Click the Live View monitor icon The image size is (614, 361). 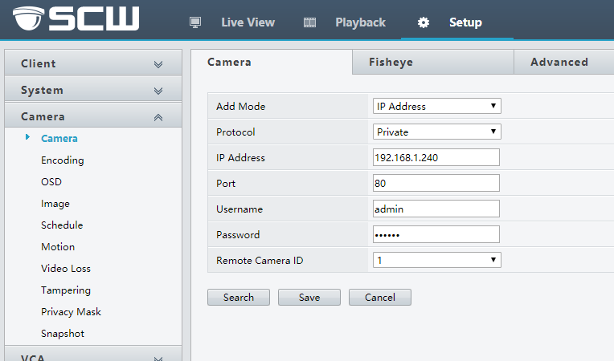pyautogui.click(x=195, y=22)
